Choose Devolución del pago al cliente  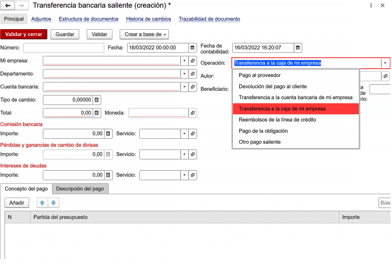296,86
